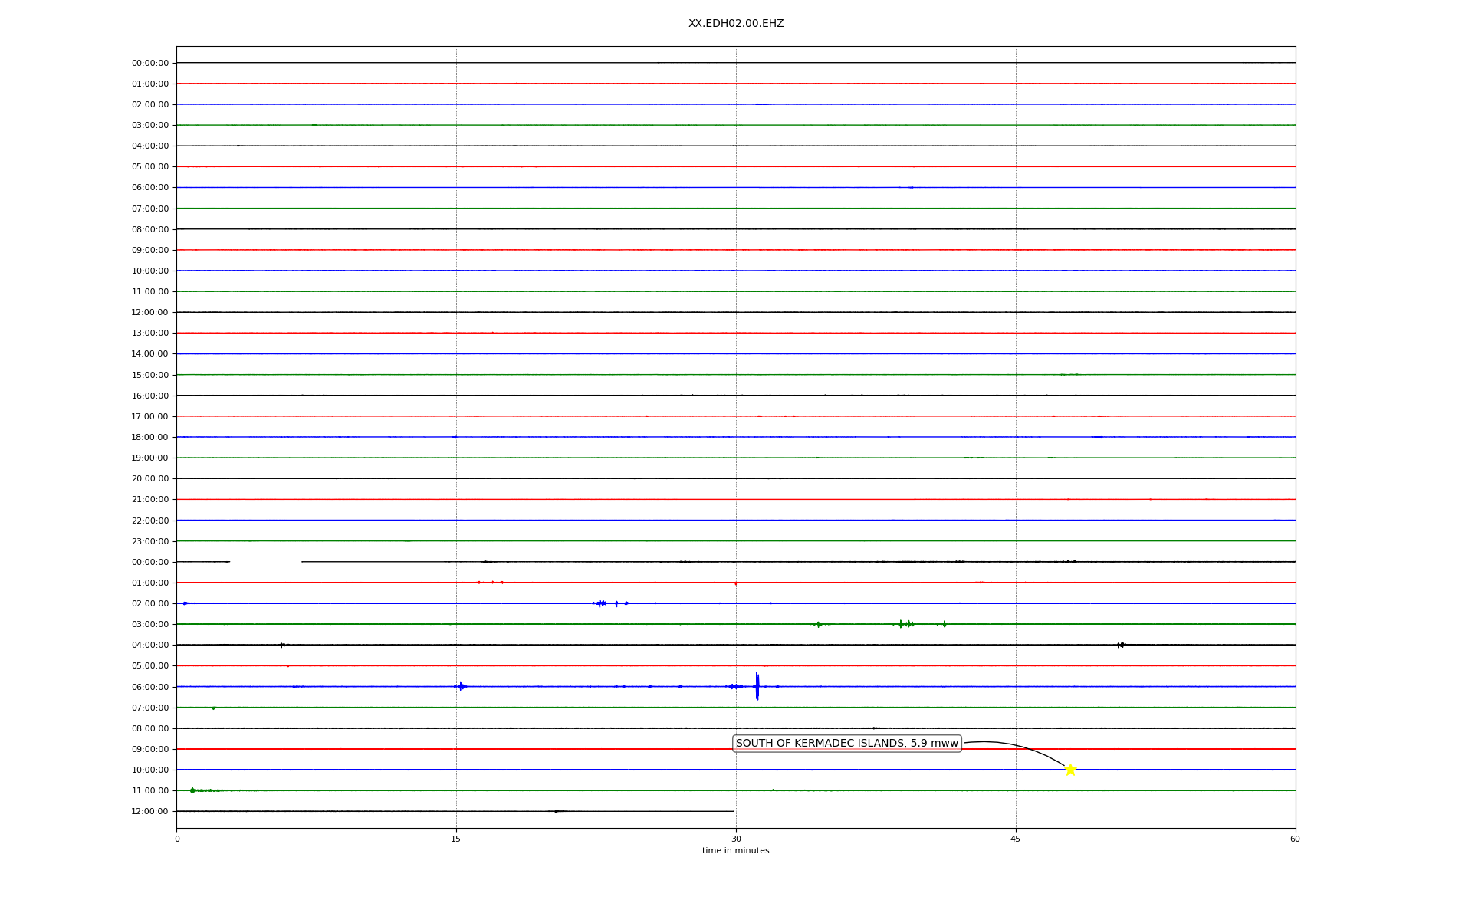Click the 14:00:00 row time label

[149, 354]
